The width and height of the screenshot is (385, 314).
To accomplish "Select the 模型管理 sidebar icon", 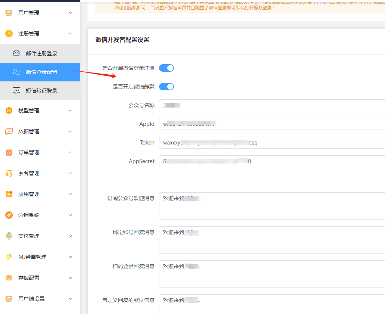I will click(8, 110).
